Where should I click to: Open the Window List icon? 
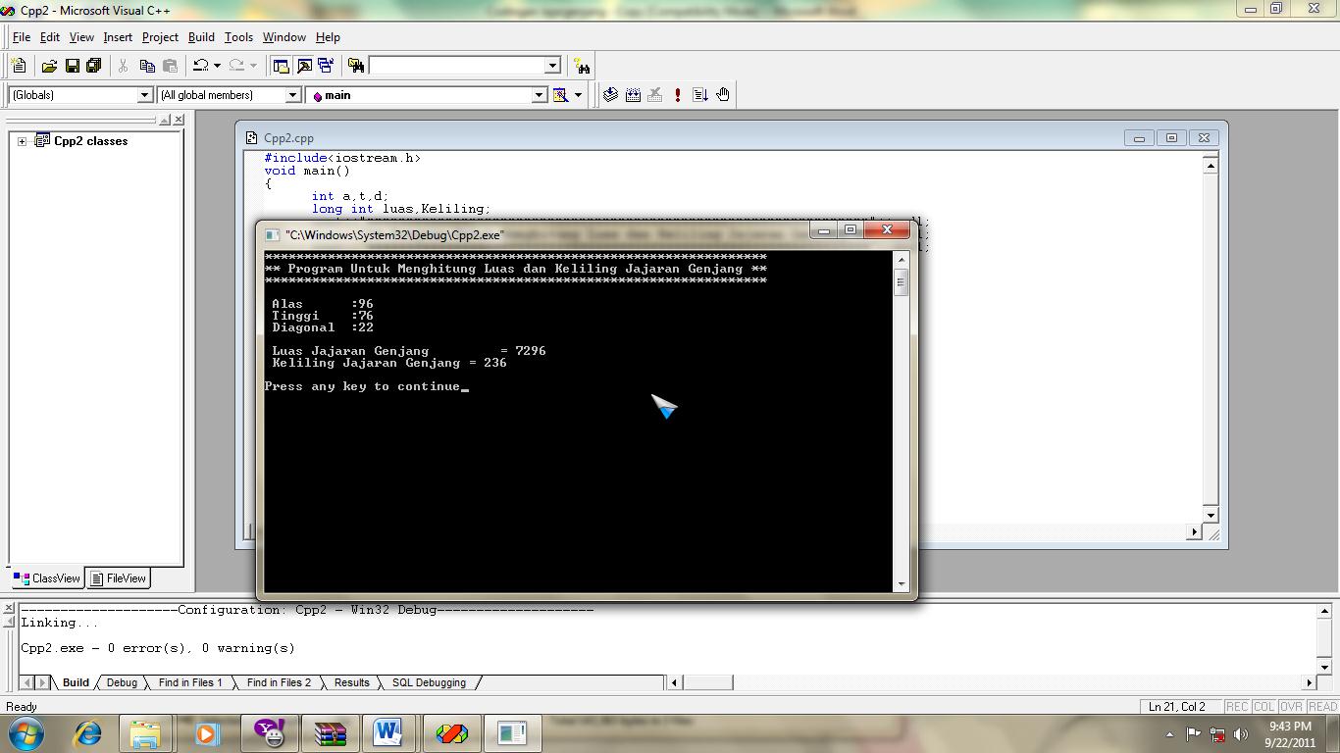(x=326, y=66)
